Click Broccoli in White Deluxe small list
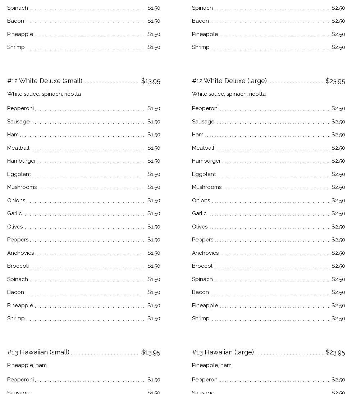The width and height of the screenshot is (347, 394). click(x=18, y=266)
